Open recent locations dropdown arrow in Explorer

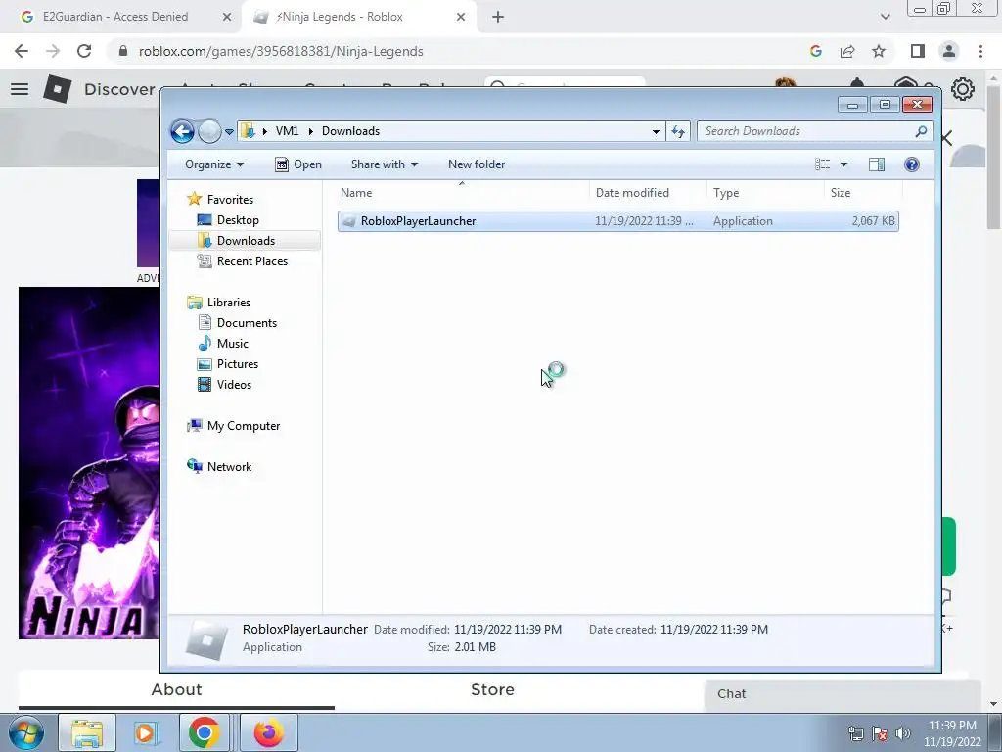(x=229, y=132)
